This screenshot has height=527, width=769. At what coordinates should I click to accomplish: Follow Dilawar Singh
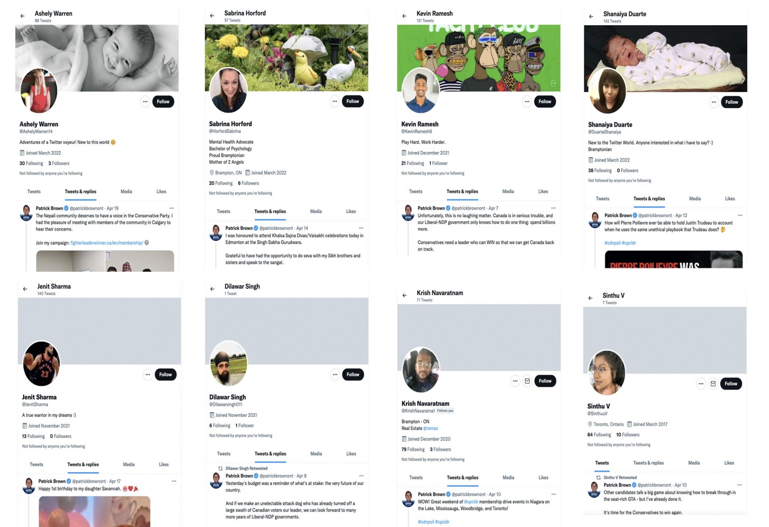(353, 375)
